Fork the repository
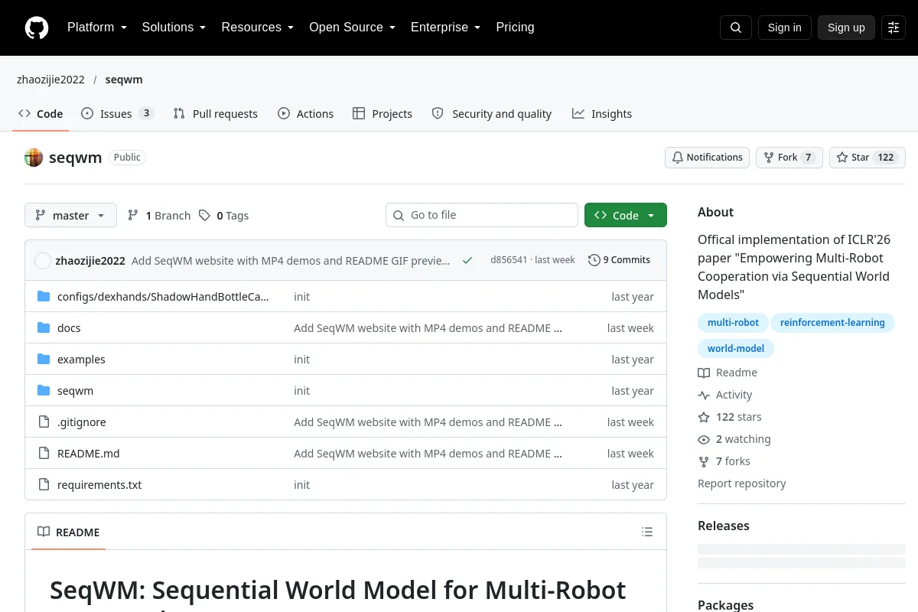918x612 pixels. pos(789,158)
